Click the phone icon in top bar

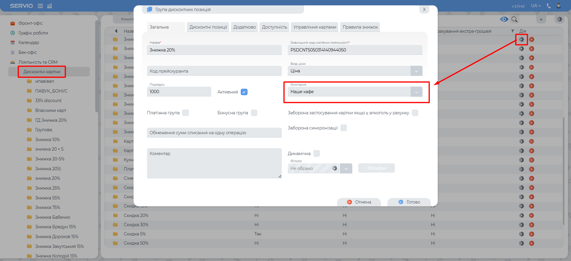549,6
